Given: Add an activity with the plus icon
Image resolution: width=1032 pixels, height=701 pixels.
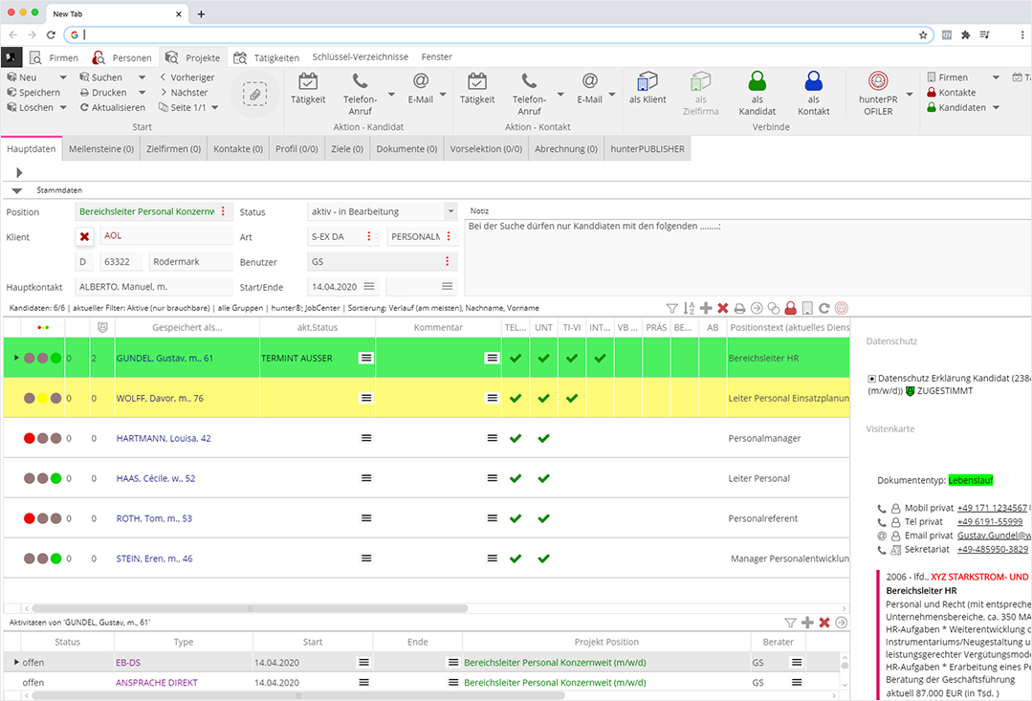Looking at the screenshot, I should (x=807, y=623).
